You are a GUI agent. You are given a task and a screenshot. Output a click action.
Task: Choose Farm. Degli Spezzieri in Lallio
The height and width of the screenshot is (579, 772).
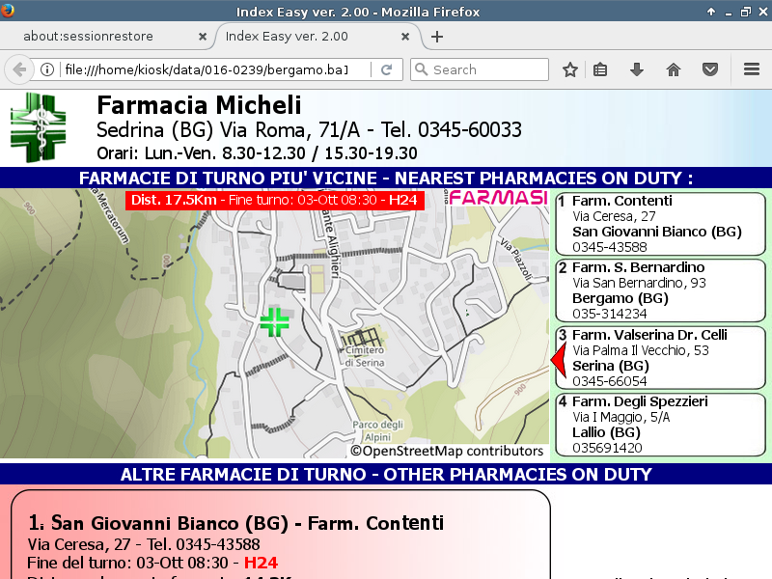[660, 425]
